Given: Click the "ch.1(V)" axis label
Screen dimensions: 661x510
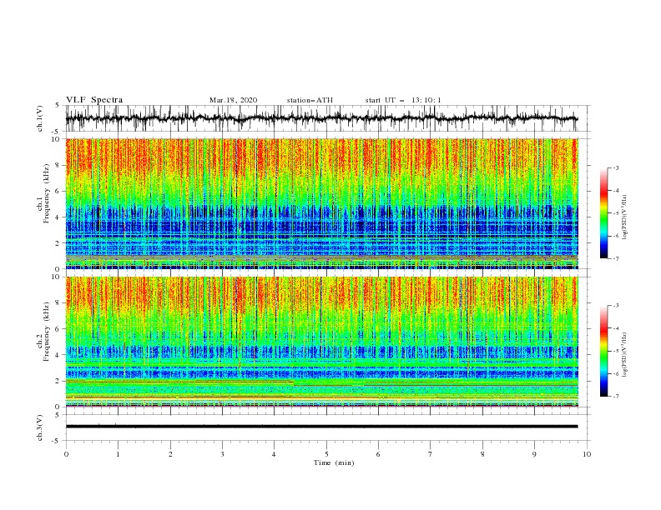Looking at the screenshot, I should [x=40, y=118].
